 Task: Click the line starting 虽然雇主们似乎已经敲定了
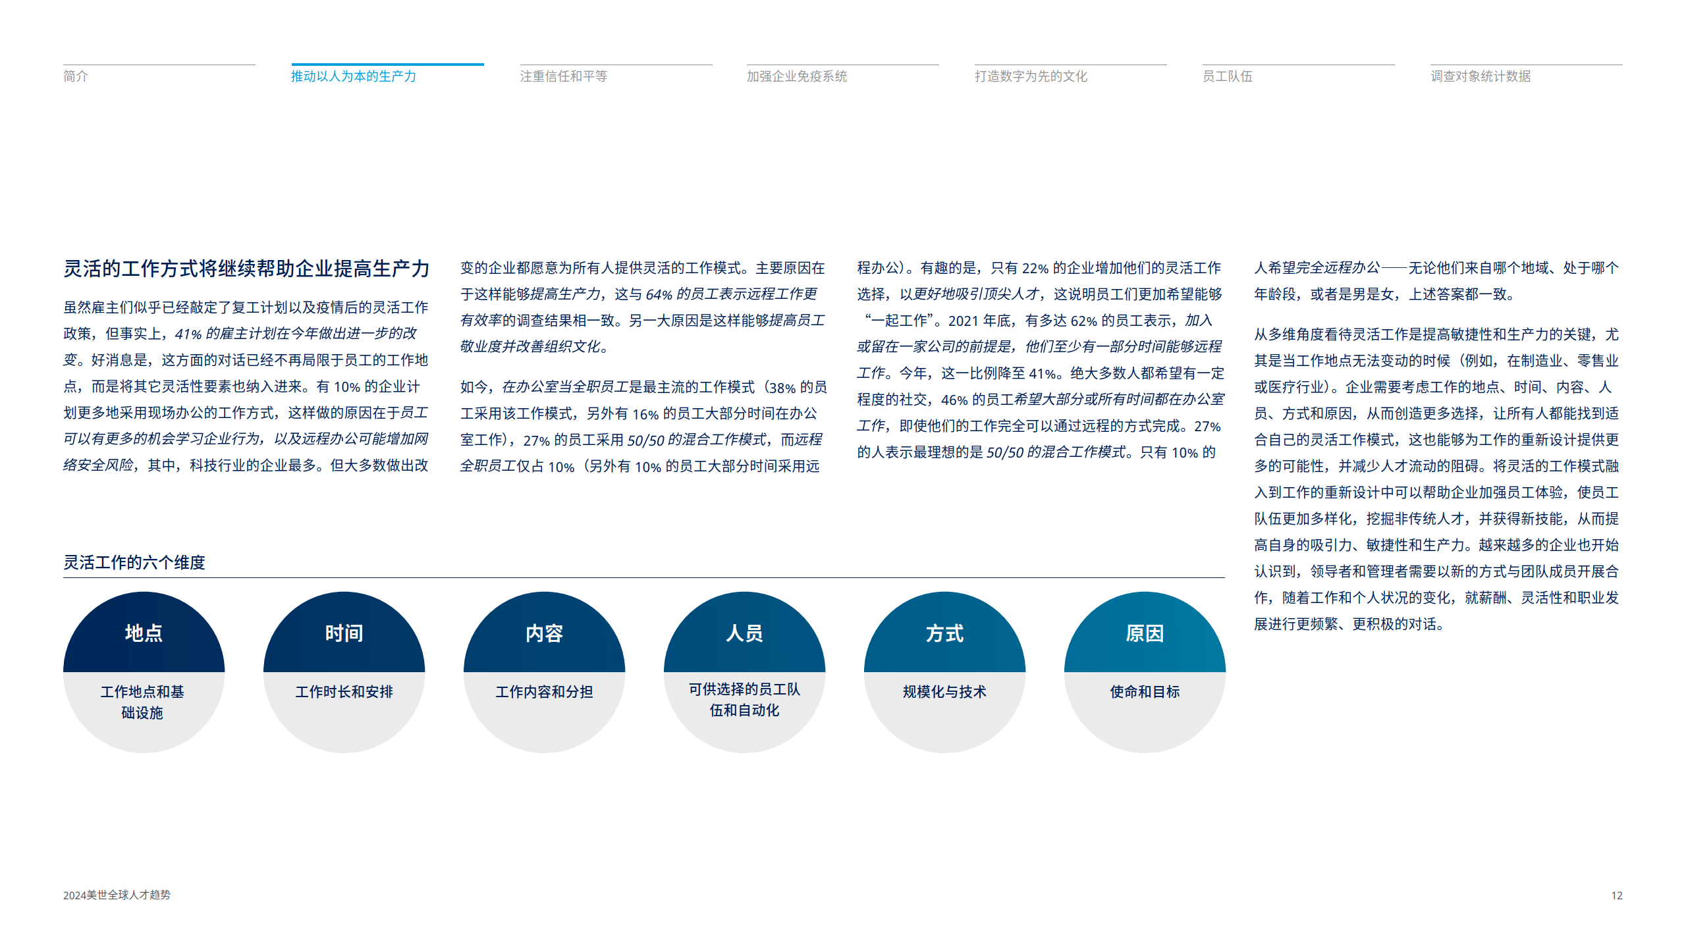(x=246, y=307)
